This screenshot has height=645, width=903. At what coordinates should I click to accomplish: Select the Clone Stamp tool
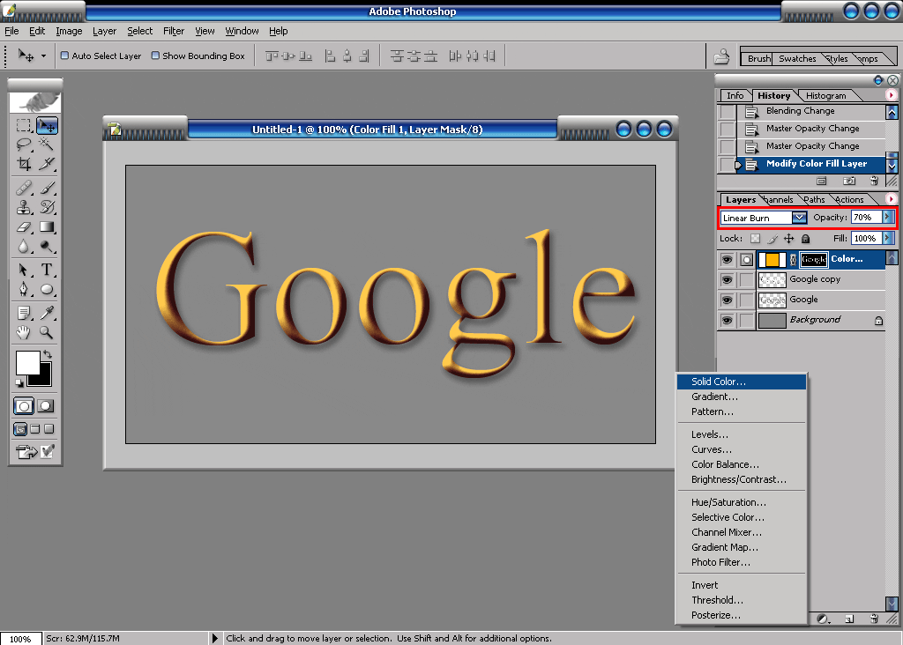[24, 207]
